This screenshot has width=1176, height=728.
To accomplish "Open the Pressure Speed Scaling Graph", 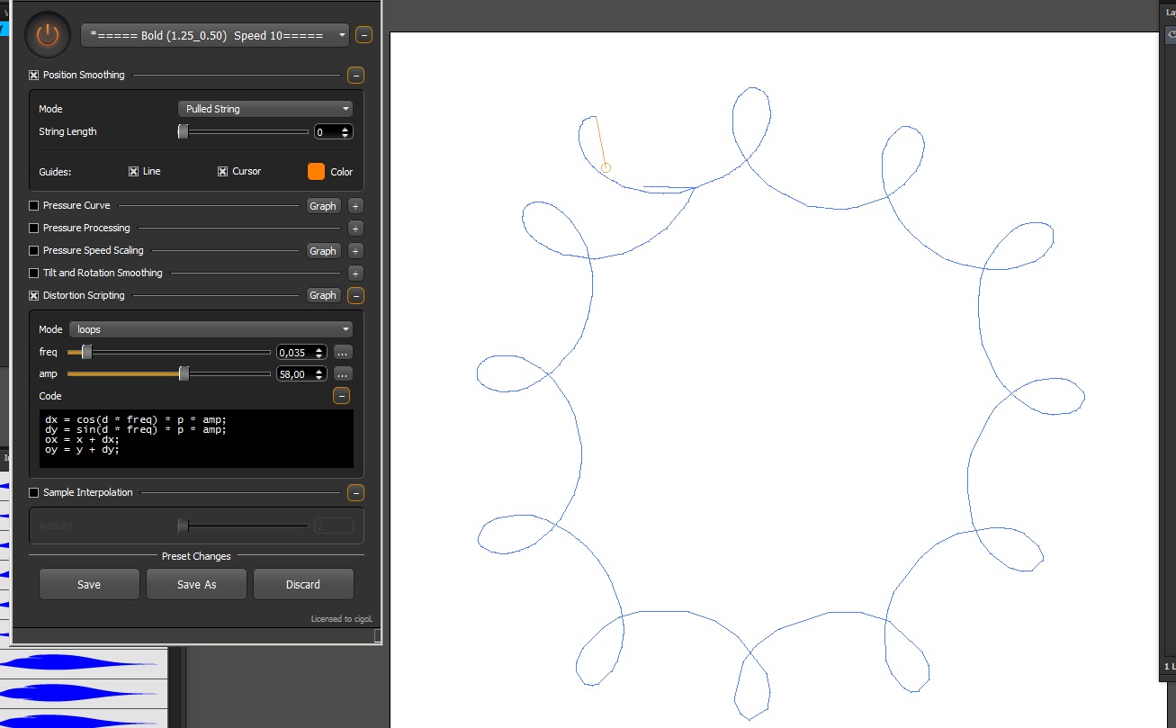I will click(323, 251).
